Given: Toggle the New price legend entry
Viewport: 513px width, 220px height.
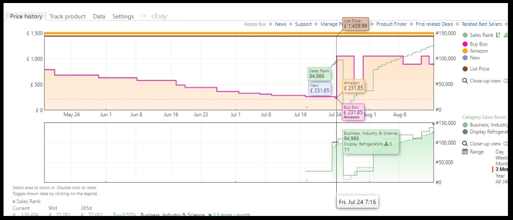Looking at the screenshot, I should click(x=471, y=58).
